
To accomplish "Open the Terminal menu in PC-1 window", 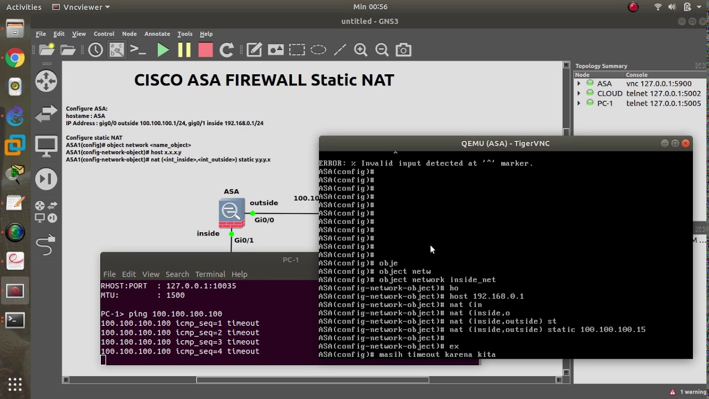I will coord(210,274).
